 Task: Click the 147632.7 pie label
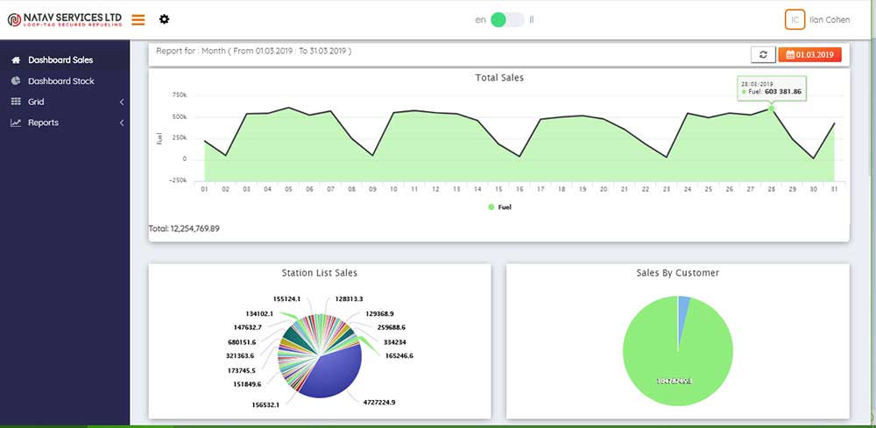point(247,327)
